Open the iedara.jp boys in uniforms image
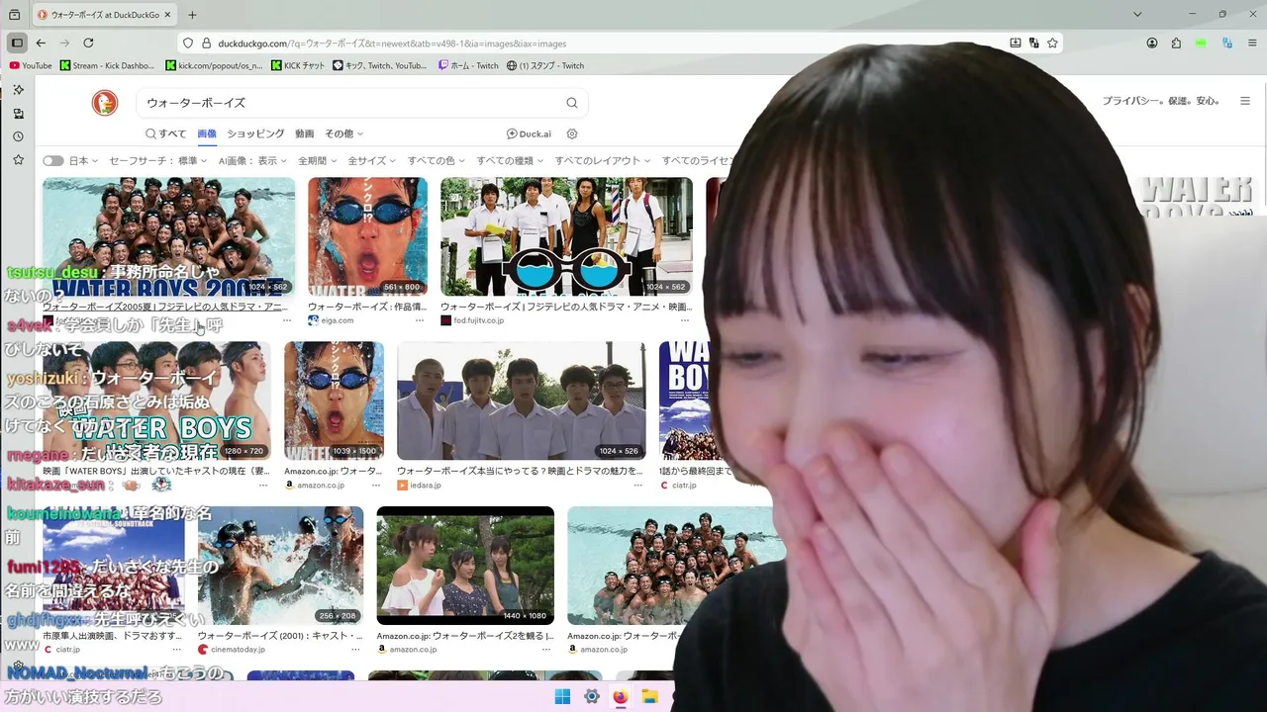 point(522,400)
